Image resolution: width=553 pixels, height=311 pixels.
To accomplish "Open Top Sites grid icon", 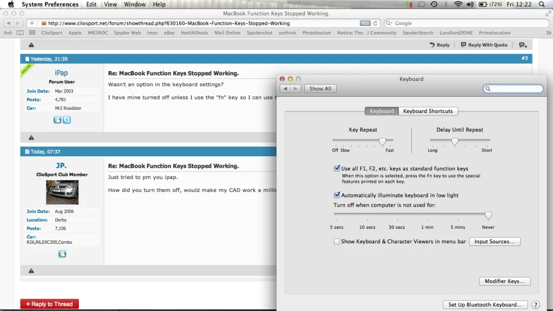I will click(x=32, y=33).
